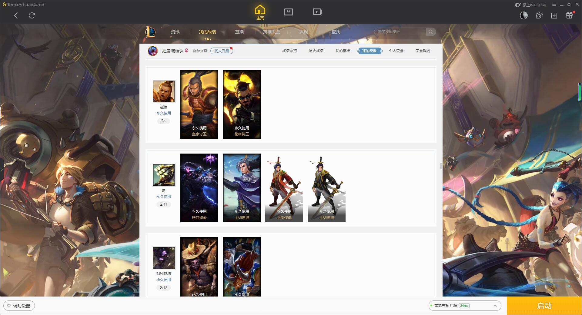Click the green page scrollbar thumb
This screenshot has height=315, width=582.
(x=580, y=92)
